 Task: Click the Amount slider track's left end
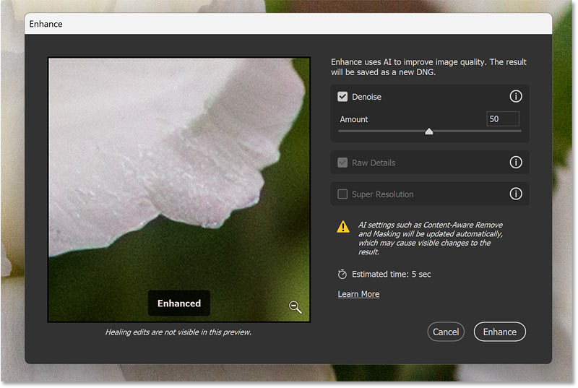[x=341, y=132]
